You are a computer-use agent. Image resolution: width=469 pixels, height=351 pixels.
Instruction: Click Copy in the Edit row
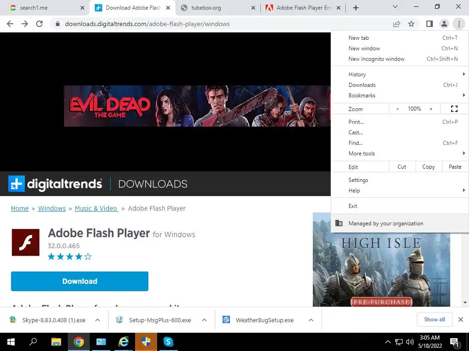click(x=429, y=167)
